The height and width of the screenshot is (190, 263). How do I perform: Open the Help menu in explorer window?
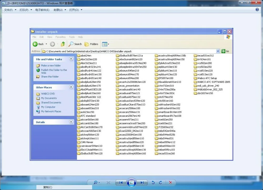click(x=80, y=37)
